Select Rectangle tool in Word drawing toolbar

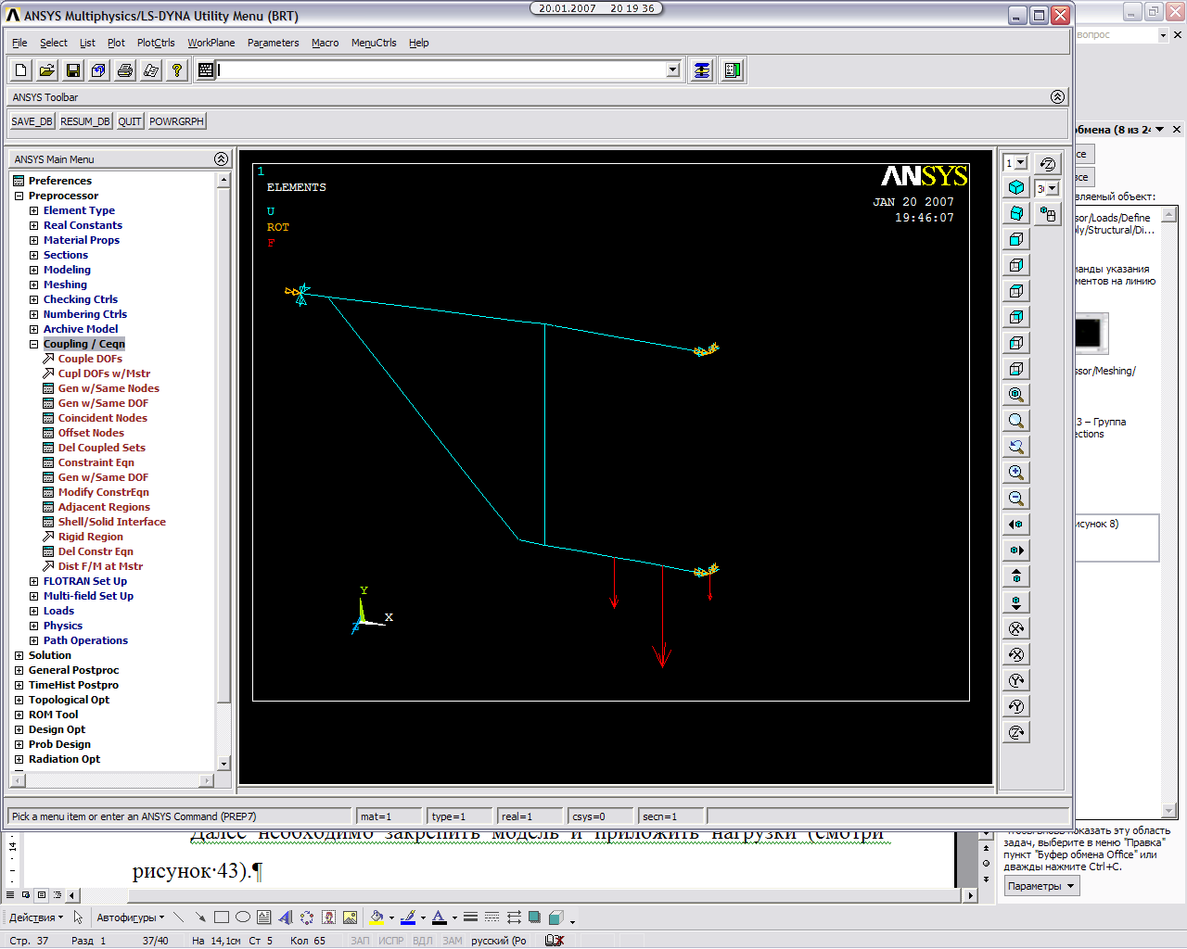coord(222,917)
